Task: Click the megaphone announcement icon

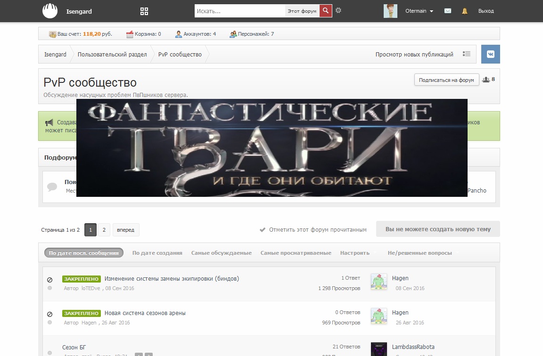Action: tap(49, 122)
